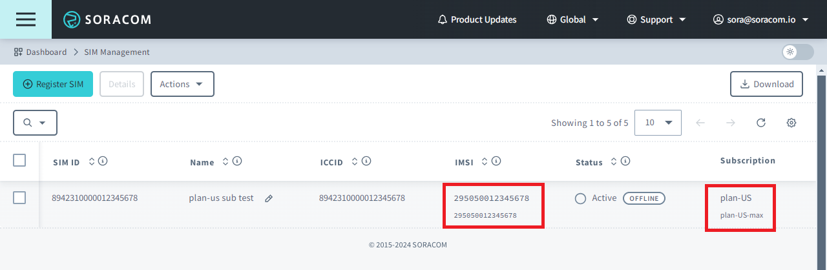Image resolution: width=827 pixels, height=270 pixels.
Task: Click the Register SIM button
Action: coord(53,84)
